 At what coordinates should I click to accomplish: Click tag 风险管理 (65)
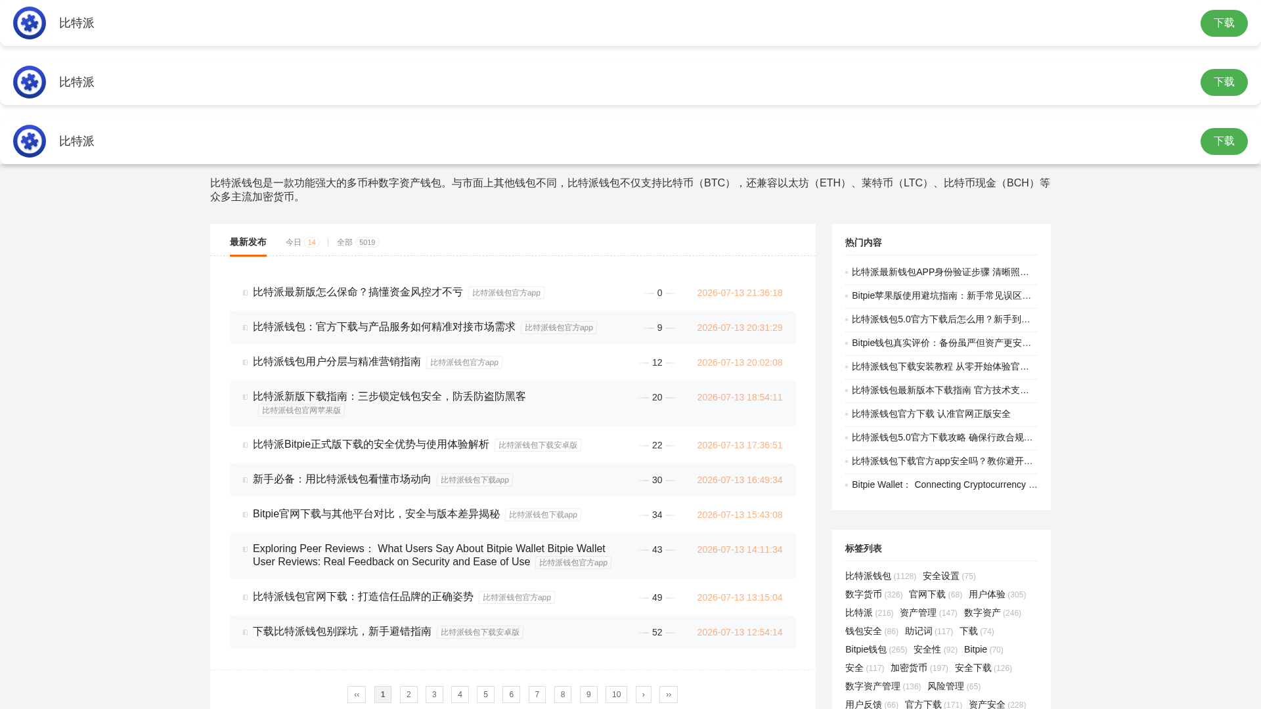pos(954,686)
